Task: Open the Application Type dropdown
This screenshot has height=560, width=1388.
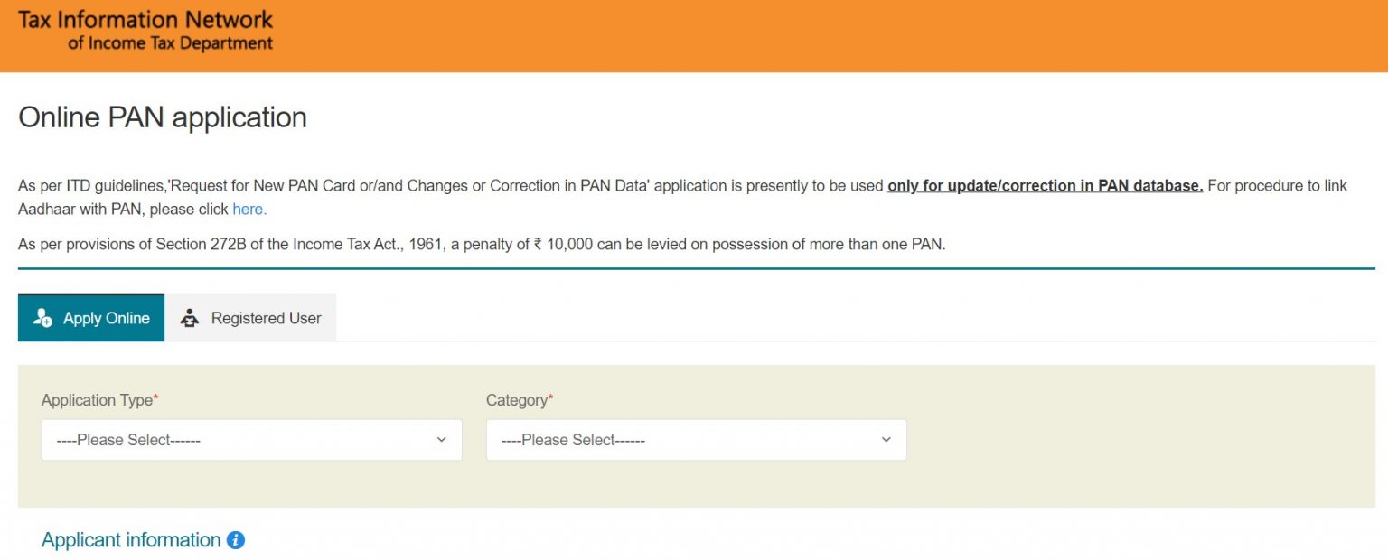Action: [x=250, y=440]
